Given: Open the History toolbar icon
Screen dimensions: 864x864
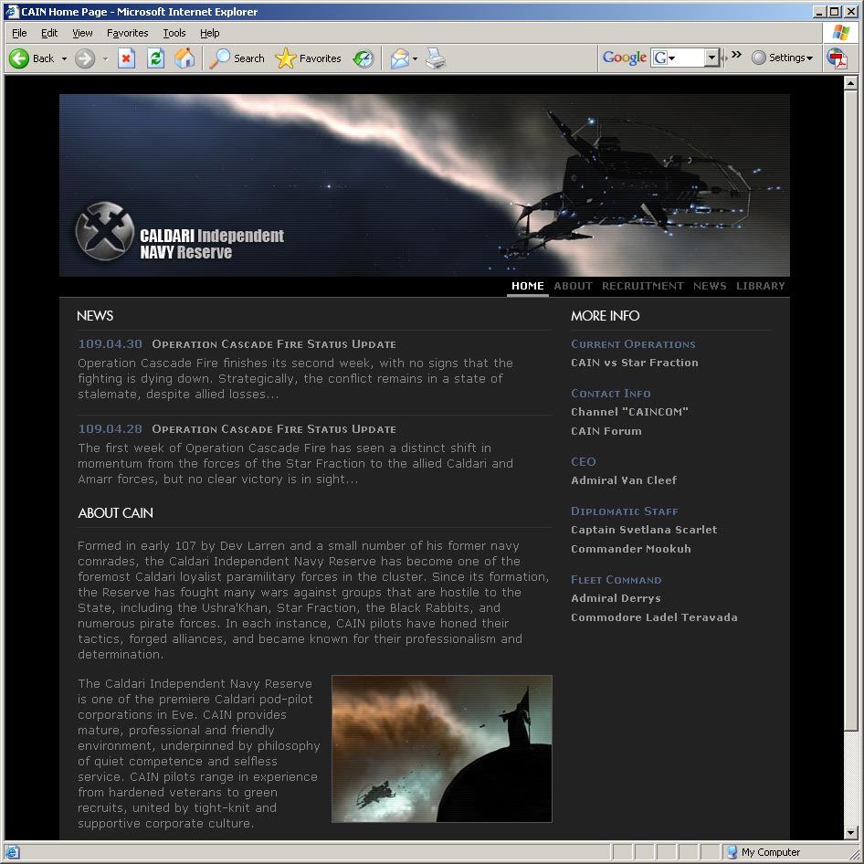Looking at the screenshot, I should coord(364,58).
